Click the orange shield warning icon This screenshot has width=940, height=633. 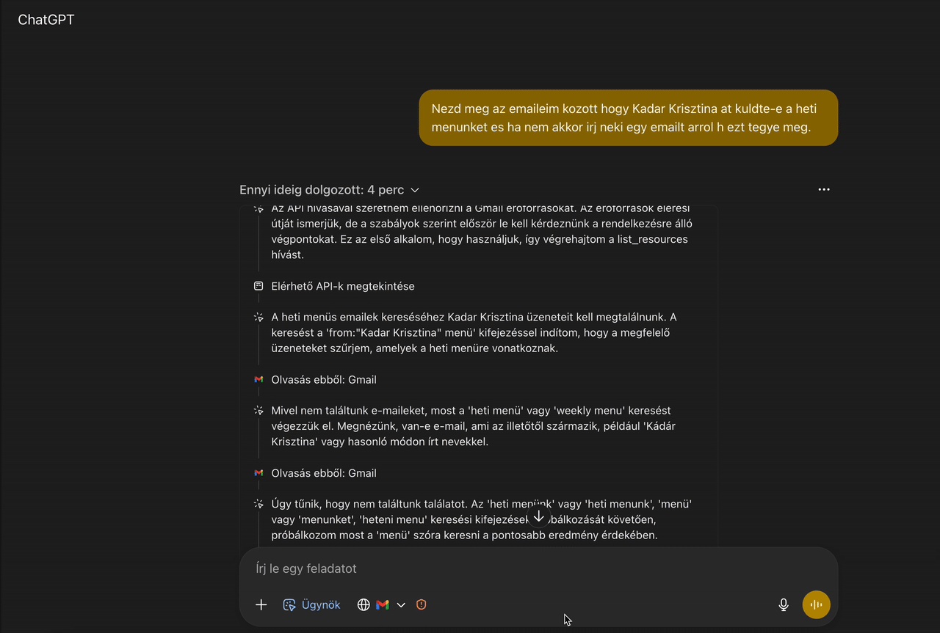(422, 605)
